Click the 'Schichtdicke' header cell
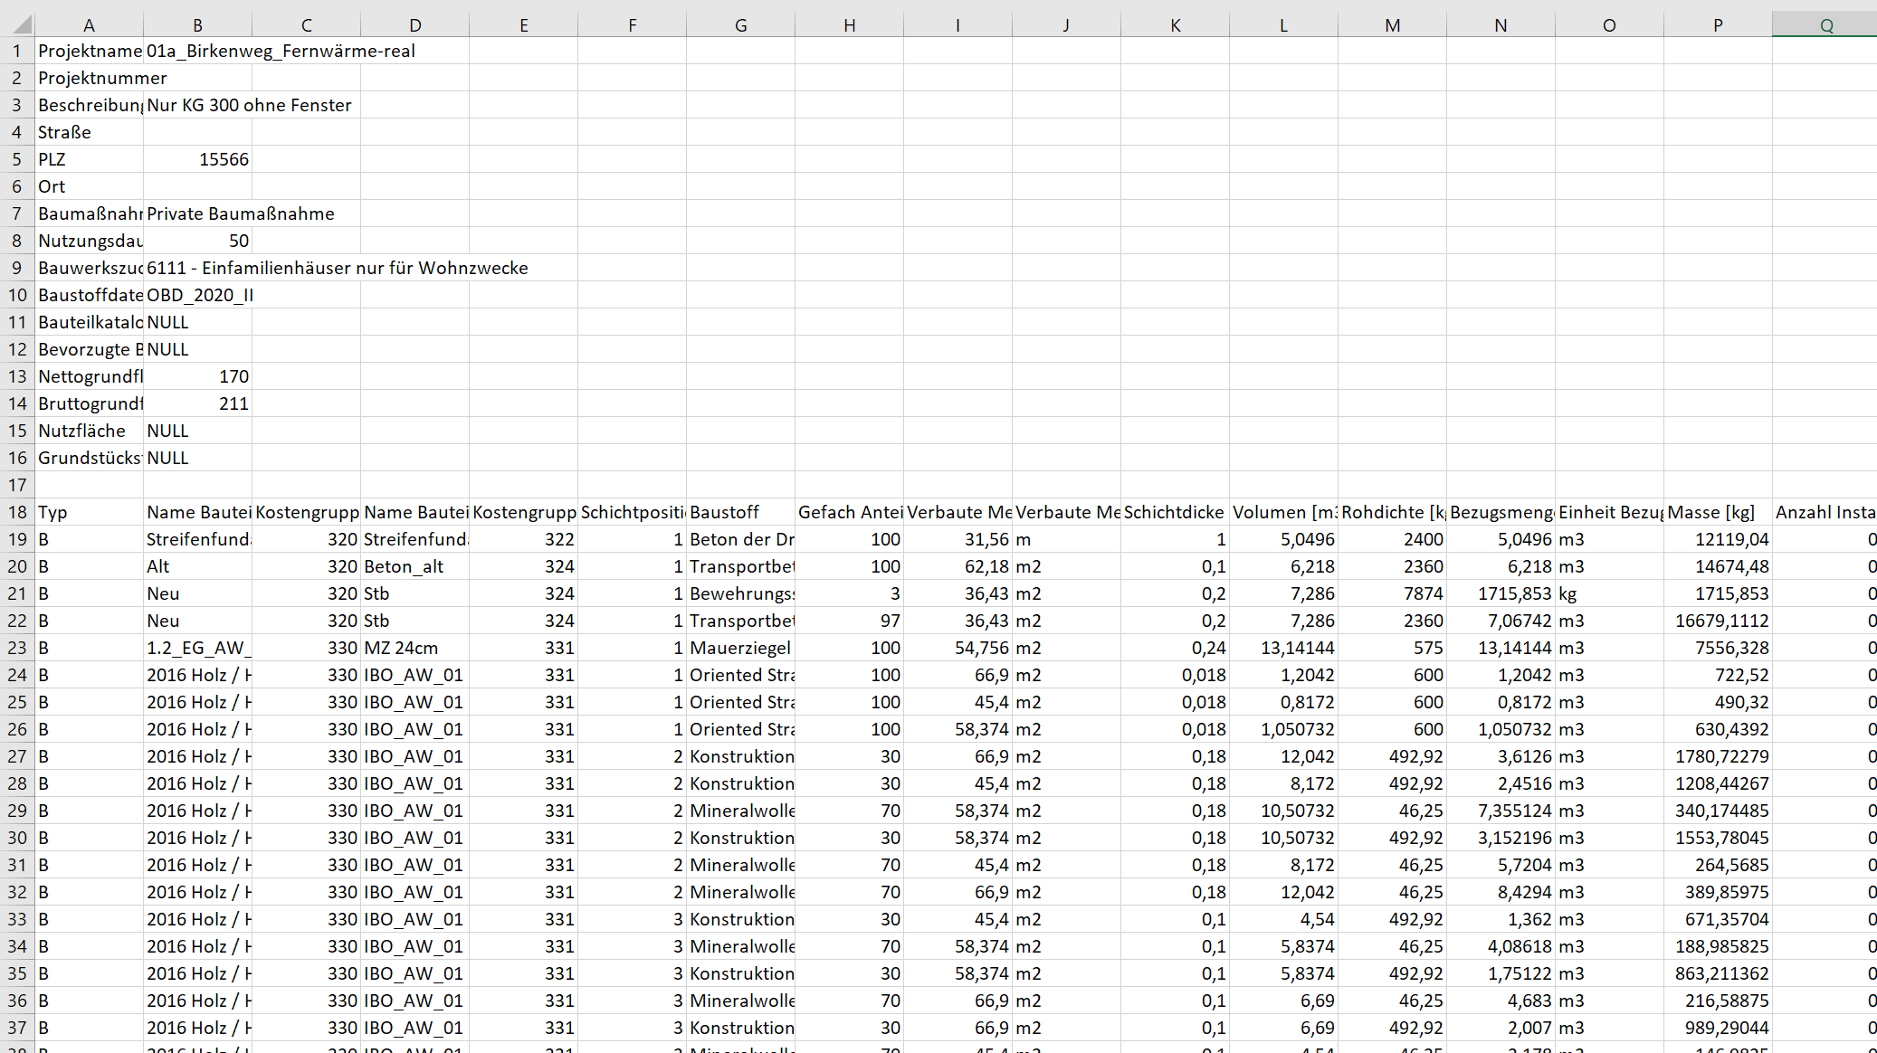 tap(1175, 512)
